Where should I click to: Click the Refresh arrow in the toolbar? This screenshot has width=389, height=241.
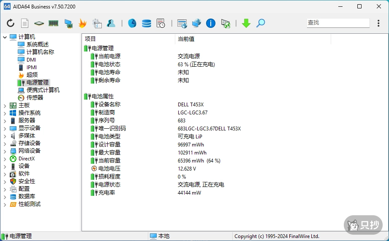pos(11,23)
